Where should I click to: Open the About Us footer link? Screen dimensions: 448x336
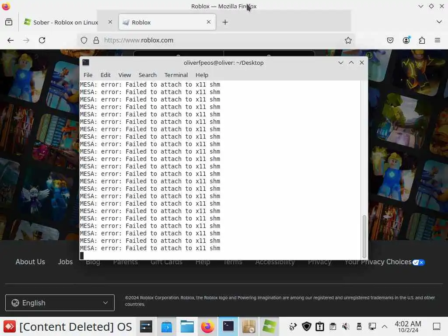[x=30, y=262]
